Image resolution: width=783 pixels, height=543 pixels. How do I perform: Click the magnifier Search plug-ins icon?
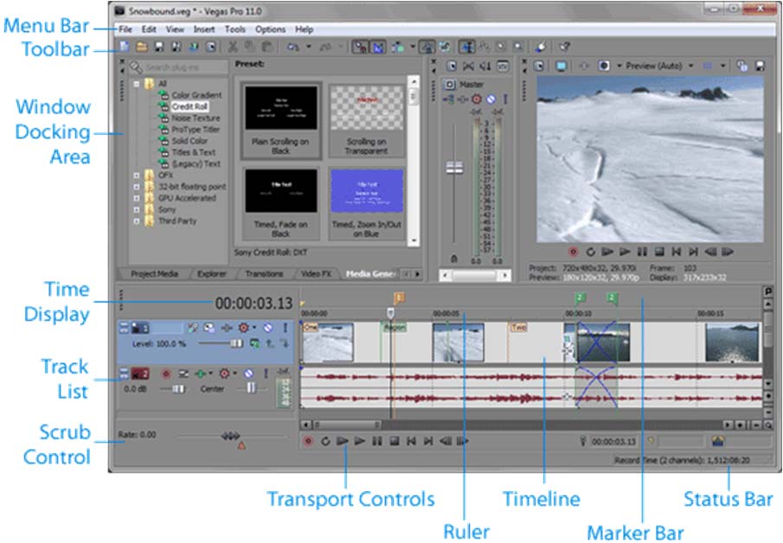135,67
